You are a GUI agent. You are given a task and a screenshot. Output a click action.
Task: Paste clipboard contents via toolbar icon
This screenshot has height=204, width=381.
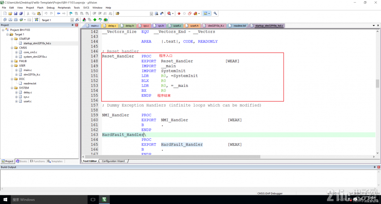click(39, 14)
